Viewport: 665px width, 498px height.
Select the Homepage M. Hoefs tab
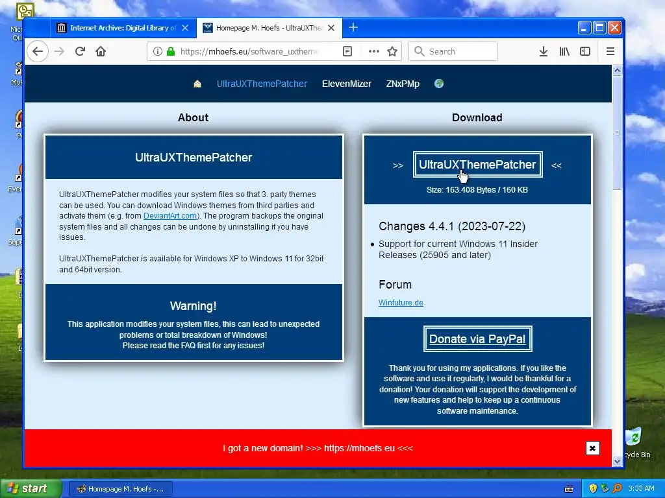pyautogui.click(x=270, y=28)
